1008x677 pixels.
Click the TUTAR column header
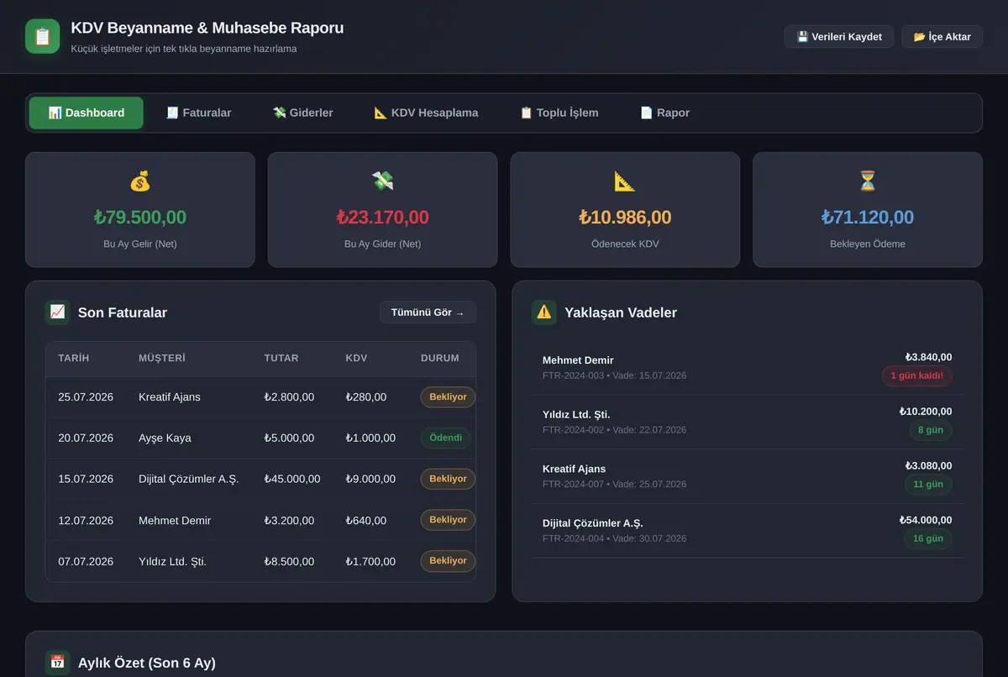pyautogui.click(x=281, y=359)
